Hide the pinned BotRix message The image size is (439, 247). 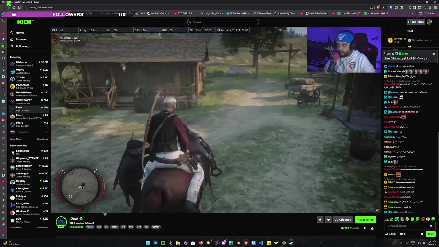pyautogui.click(x=434, y=54)
